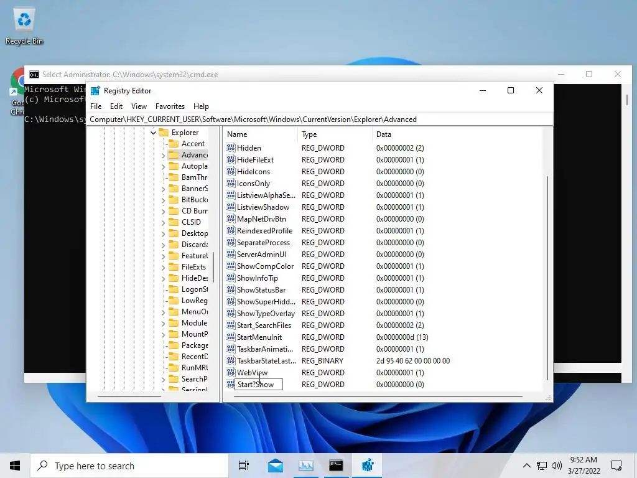Click the registry path address bar

tap(320, 119)
